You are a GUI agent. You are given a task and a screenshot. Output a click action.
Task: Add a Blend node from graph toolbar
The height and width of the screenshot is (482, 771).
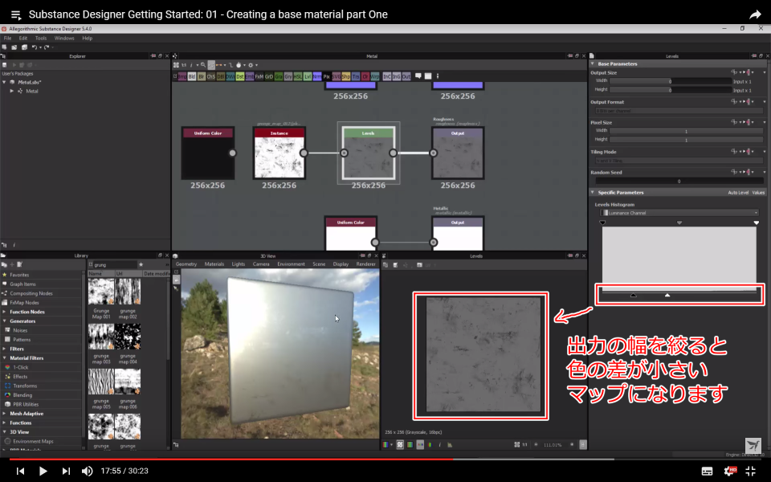point(192,77)
